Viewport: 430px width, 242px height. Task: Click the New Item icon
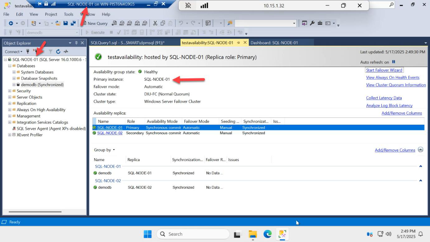pos(34,23)
